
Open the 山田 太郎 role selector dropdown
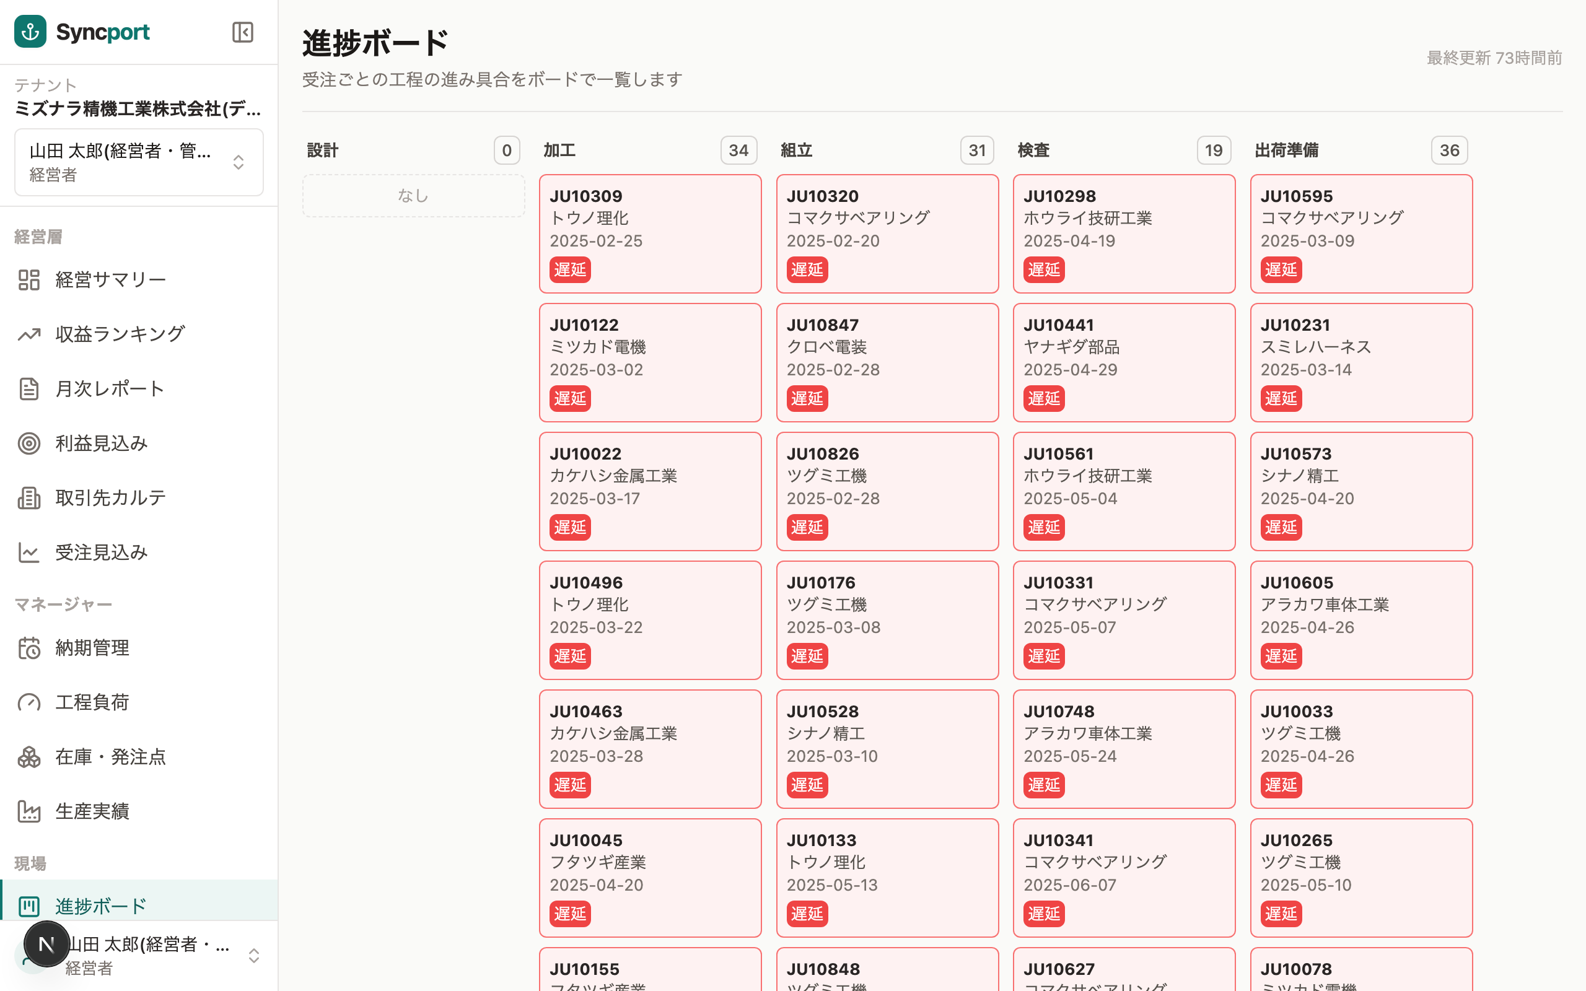click(139, 162)
